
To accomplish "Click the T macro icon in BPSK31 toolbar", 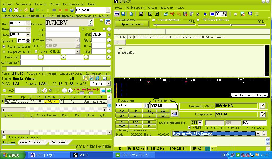I will tap(156, 14).
